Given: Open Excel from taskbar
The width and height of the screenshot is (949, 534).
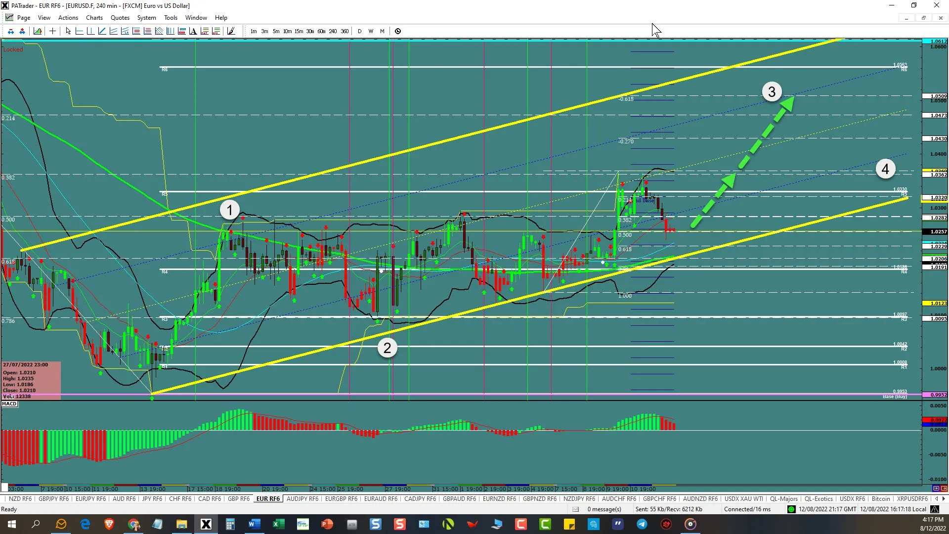Looking at the screenshot, I should 278,524.
